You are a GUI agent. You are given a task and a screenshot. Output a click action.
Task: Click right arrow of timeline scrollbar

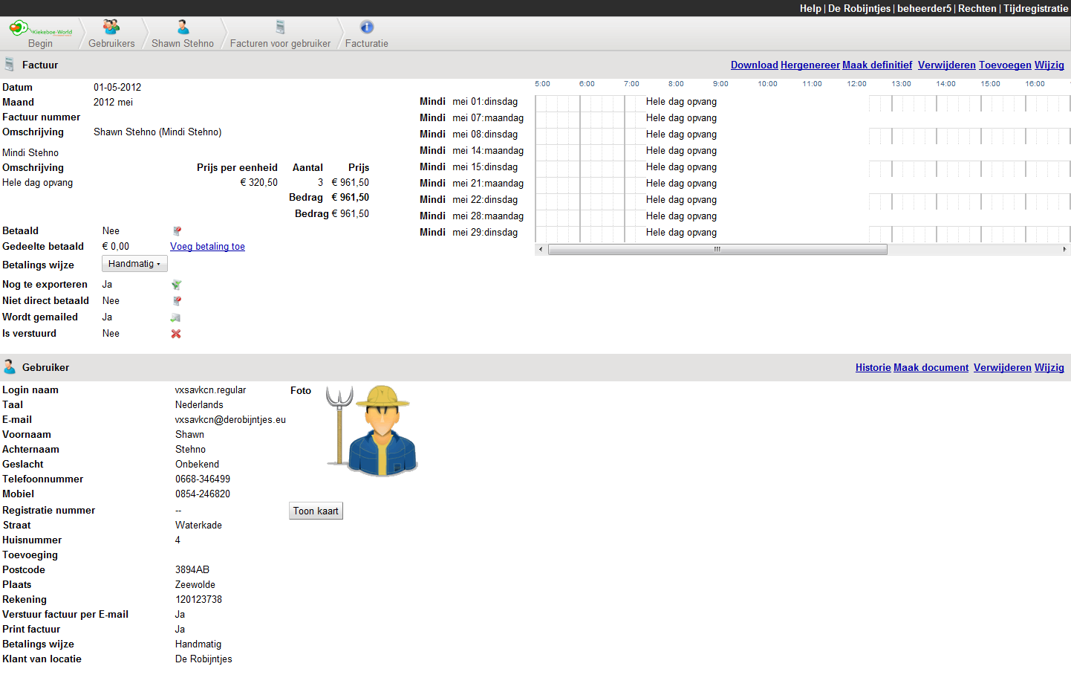(1064, 250)
